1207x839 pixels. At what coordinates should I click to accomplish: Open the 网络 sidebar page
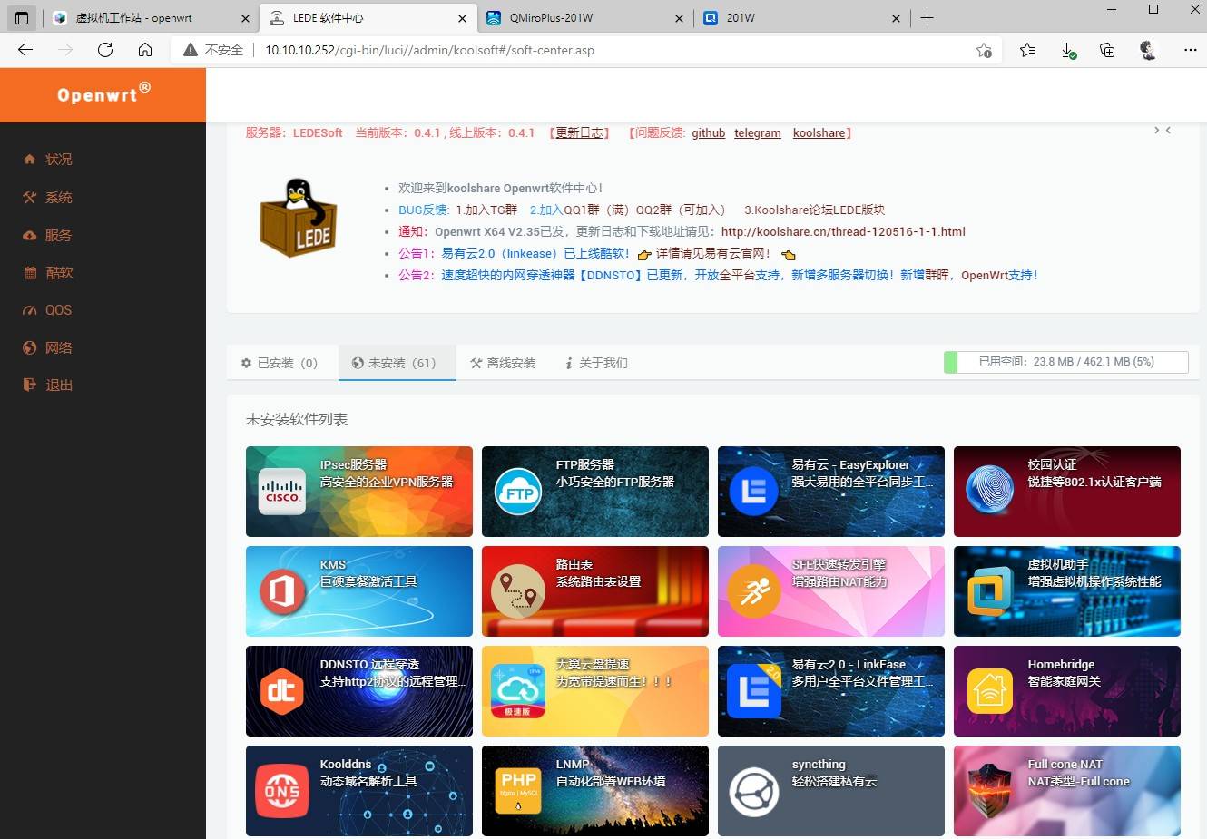(57, 347)
